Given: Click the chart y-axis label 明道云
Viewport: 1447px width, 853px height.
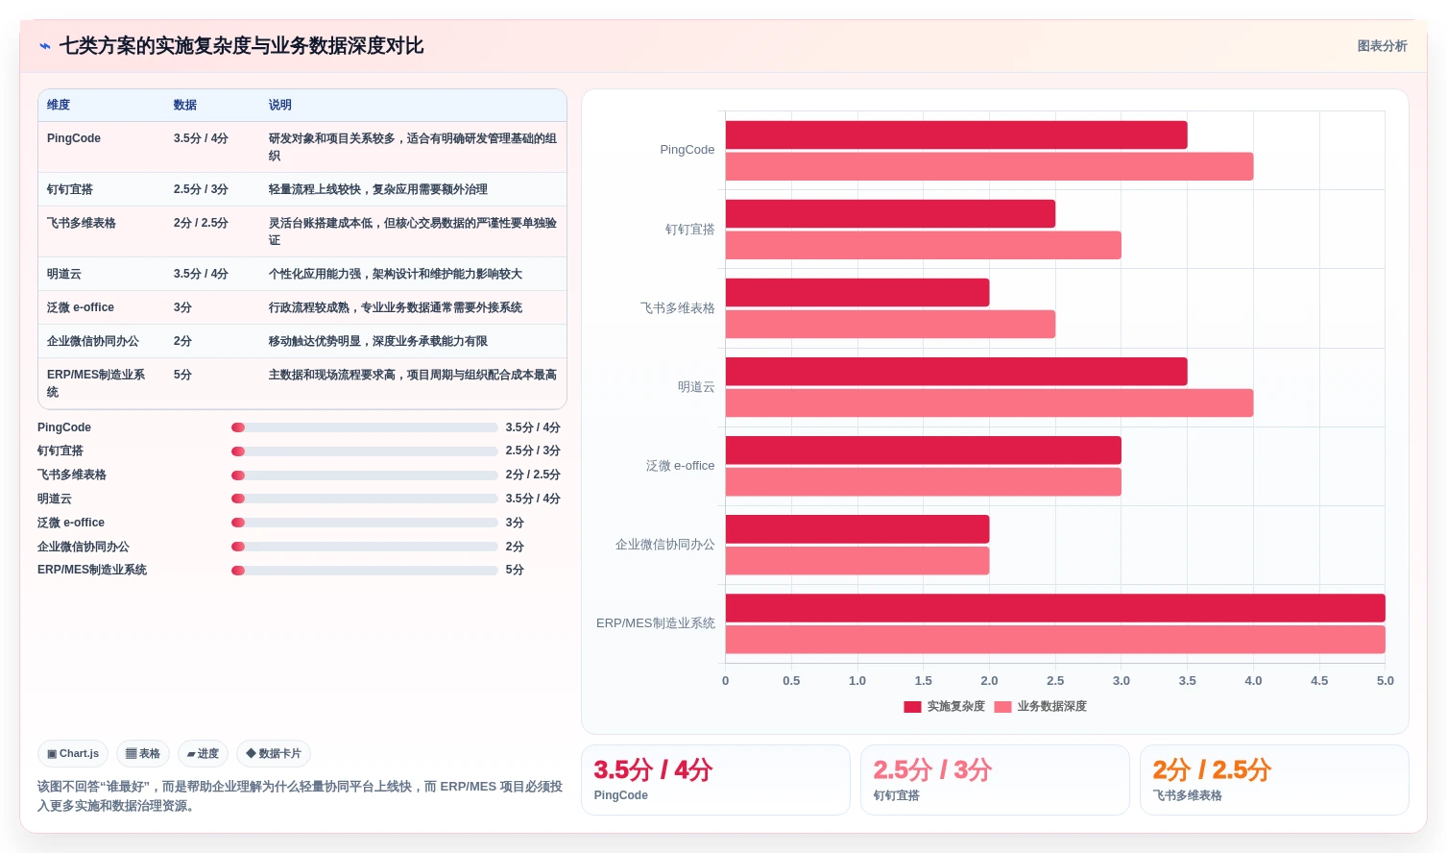Looking at the screenshot, I should 696,387.
